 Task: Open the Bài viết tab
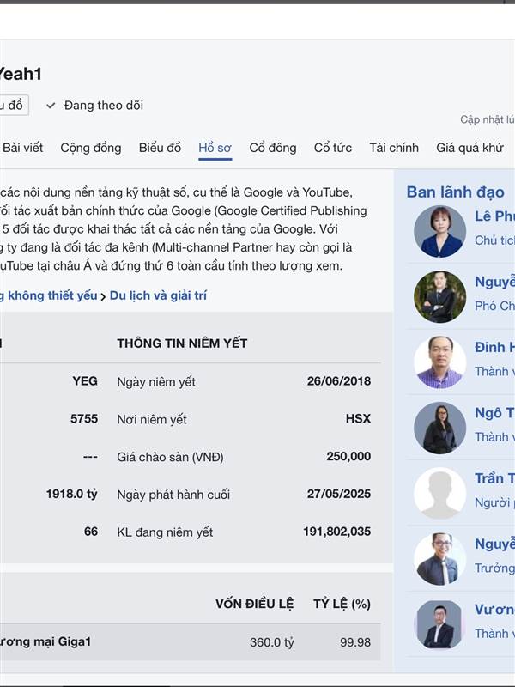[22, 148]
